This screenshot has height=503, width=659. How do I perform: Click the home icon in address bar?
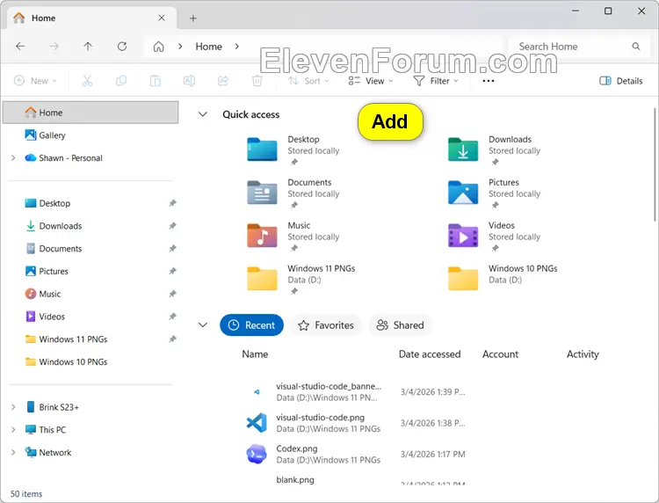tap(158, 47)
